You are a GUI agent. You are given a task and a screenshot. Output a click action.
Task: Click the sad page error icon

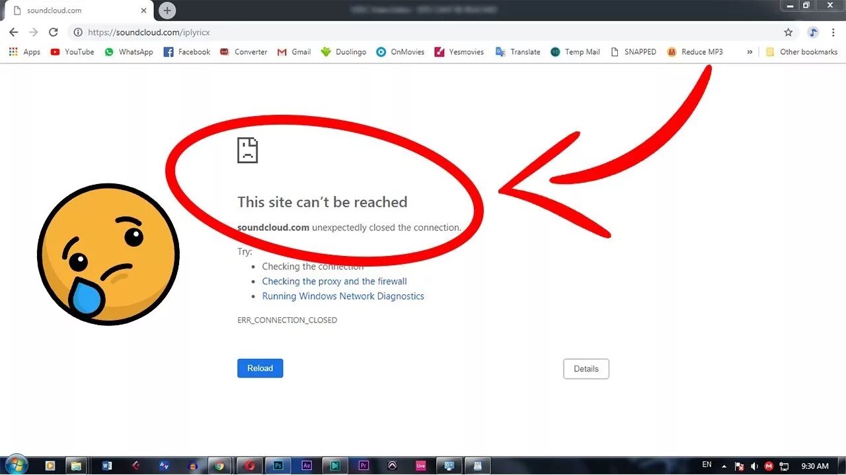[x=247, y=150]
